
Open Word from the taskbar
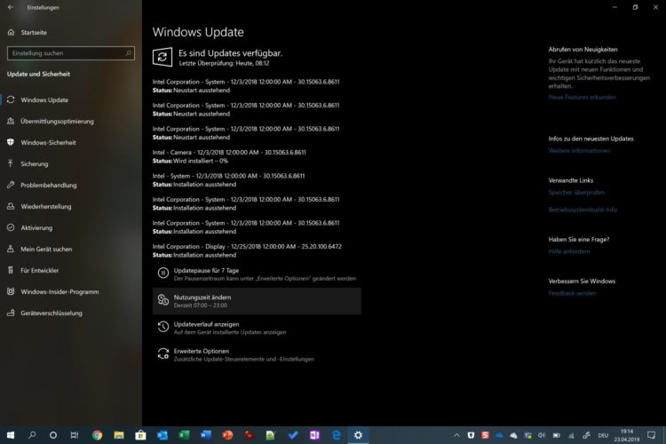(206, 435)
